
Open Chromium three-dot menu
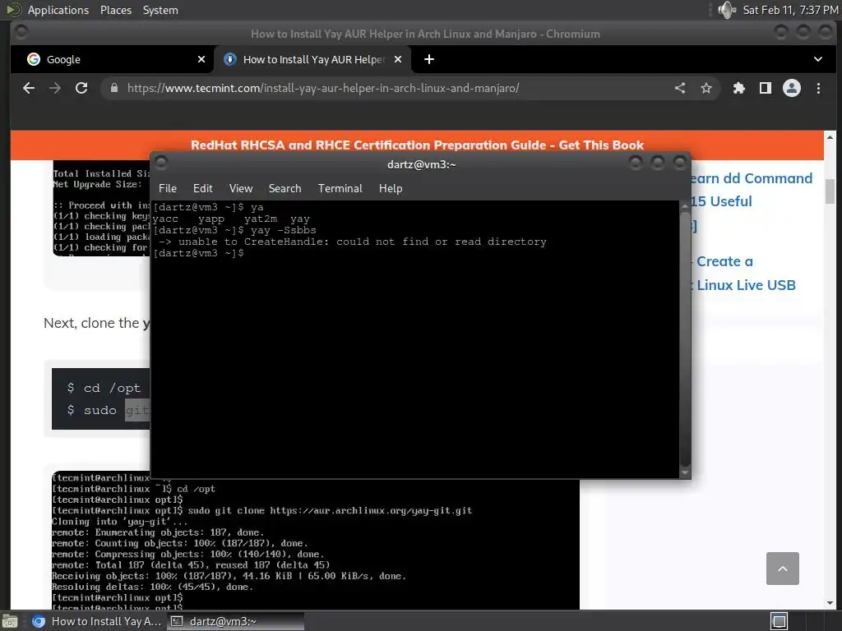click(x=818, y=88)
